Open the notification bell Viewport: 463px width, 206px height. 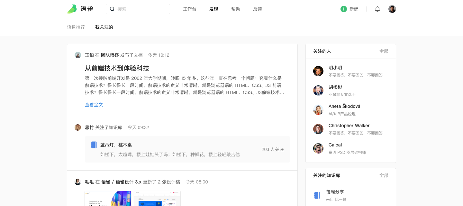click(377, 9)
